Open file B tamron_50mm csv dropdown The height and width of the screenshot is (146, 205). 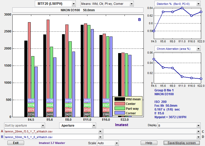[x=53, y=137]
